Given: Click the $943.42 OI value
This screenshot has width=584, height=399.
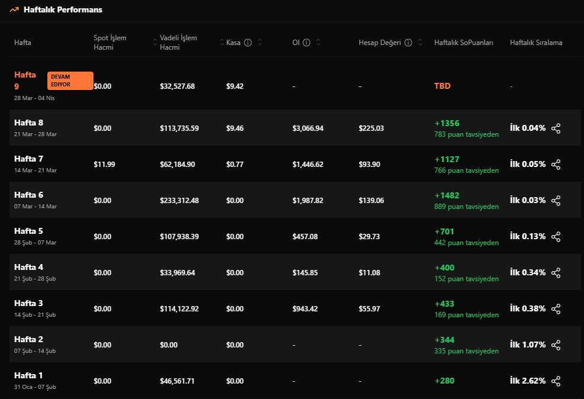Looking at the screenshot, I should tap(305, 309).
